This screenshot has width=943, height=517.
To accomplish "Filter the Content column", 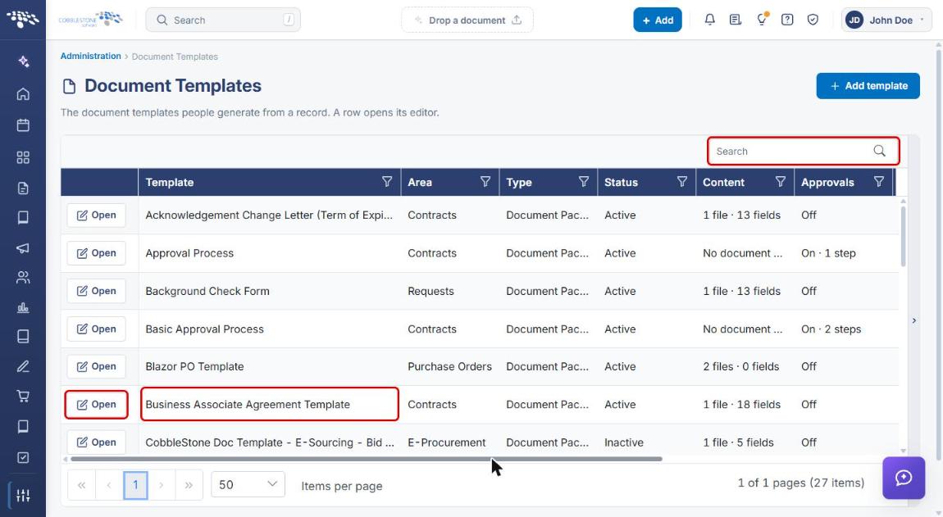I will tap(780, 182).
